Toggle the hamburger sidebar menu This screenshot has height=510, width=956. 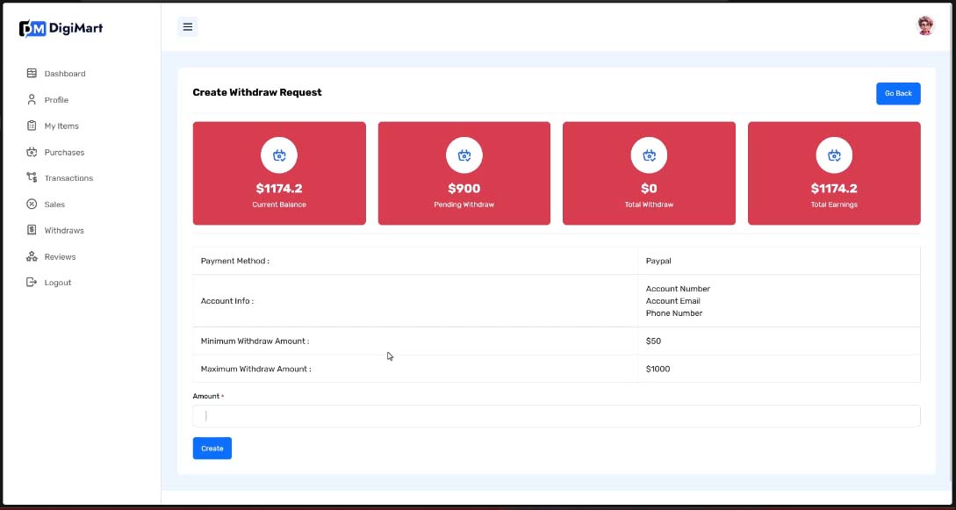pos(187,27)
